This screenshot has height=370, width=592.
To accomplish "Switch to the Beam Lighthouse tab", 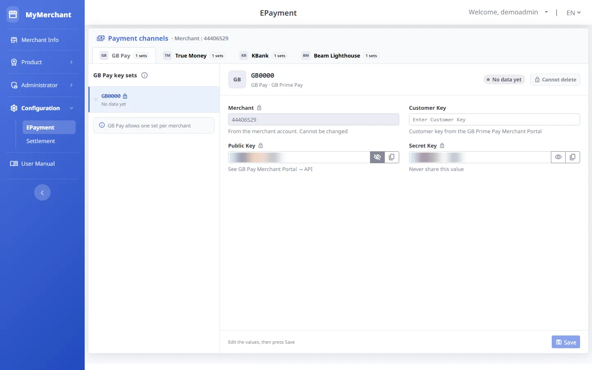I will (x=340, y=55).
